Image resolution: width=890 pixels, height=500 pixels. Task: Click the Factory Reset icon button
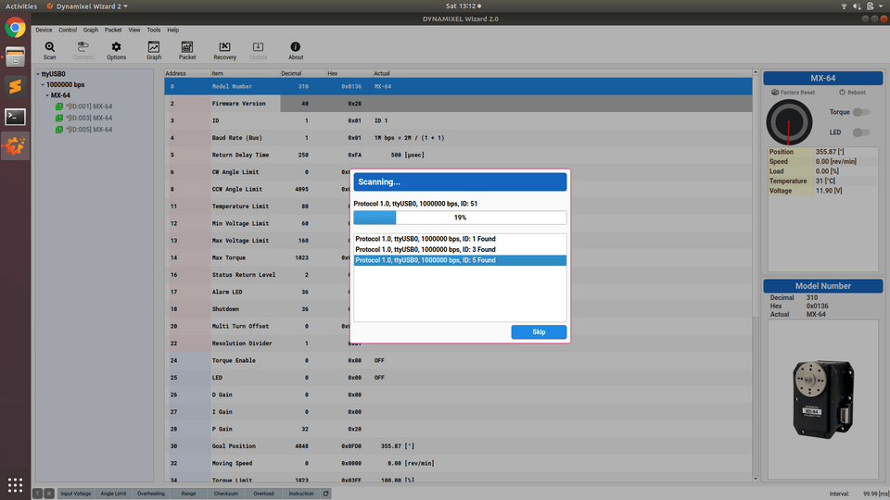coord(793,93)
